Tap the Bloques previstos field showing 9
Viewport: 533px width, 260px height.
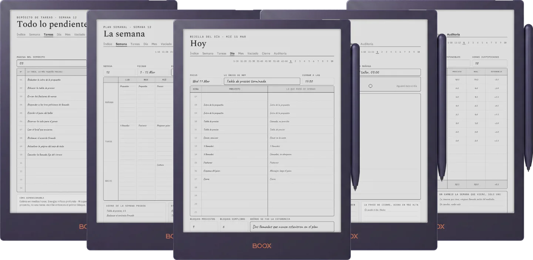204,227
